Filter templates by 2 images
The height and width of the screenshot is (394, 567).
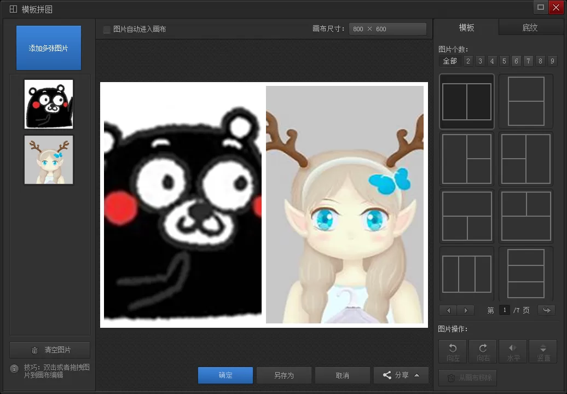(468, 61)
